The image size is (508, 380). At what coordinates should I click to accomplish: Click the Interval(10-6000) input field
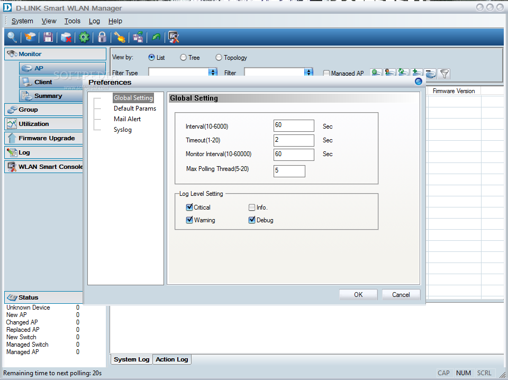[294, 125]
